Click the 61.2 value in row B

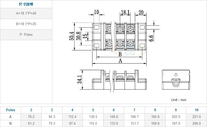(31, 124)
